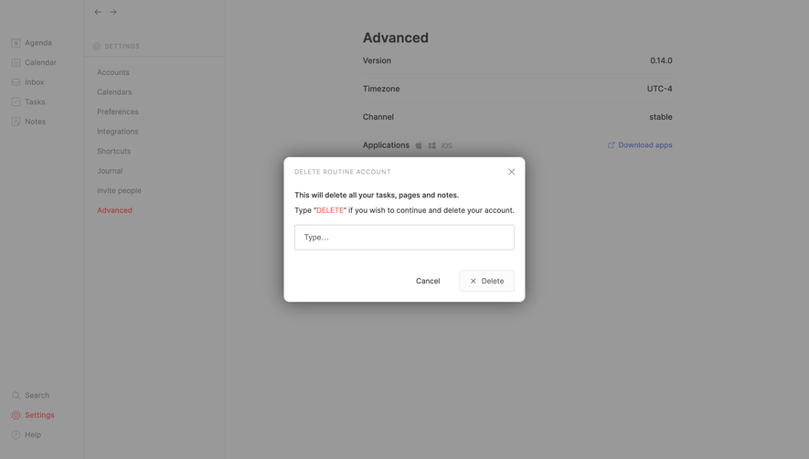This screenshot has width=809, height=459.
Task: Open Calendars settings section
Action: pos(114,92)
